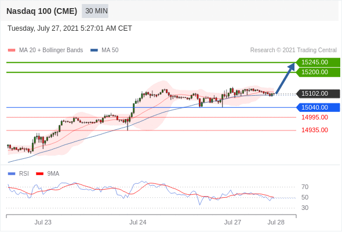The image size is (342, 232).
Task: Click the MA 20 + Bollinger Bands red swatch
Action: (x=12, y=50)
